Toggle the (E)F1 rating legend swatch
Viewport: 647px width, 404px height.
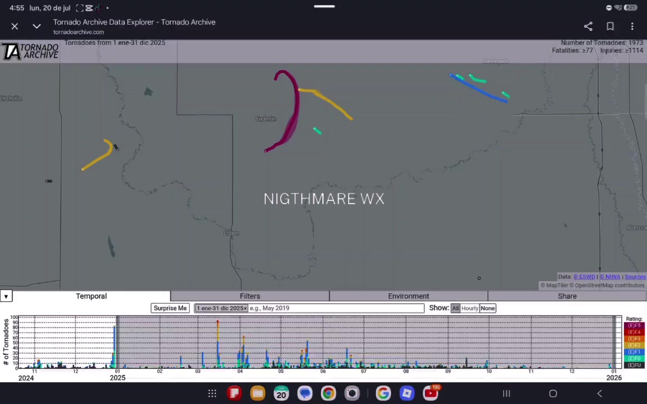click(x=634, y=352)
